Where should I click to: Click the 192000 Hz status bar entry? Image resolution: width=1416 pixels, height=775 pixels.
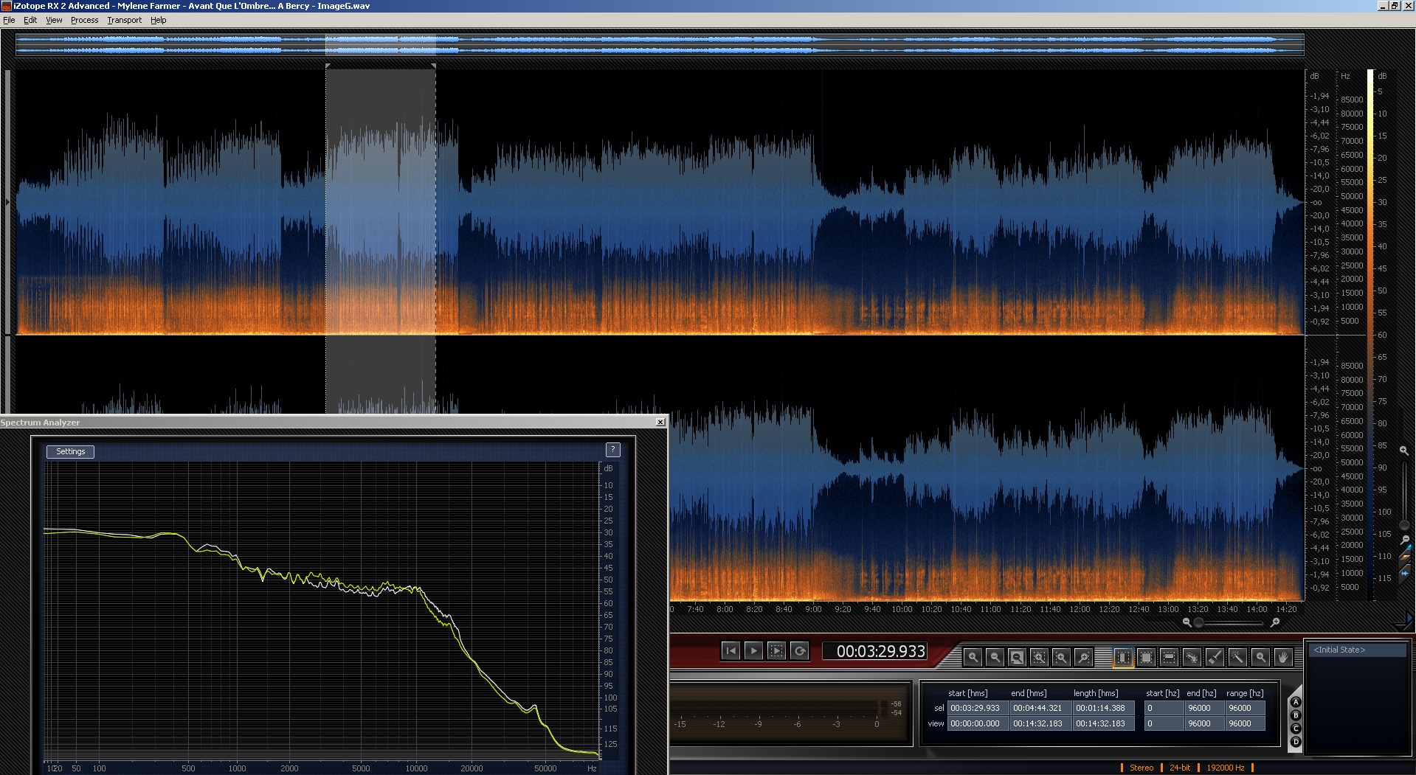pyautogui.click(x=1225, y=768)
